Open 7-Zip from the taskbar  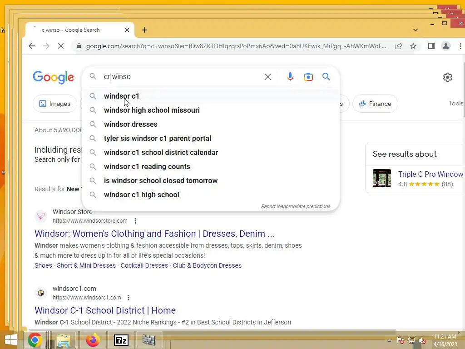click(x=121, y=340)
